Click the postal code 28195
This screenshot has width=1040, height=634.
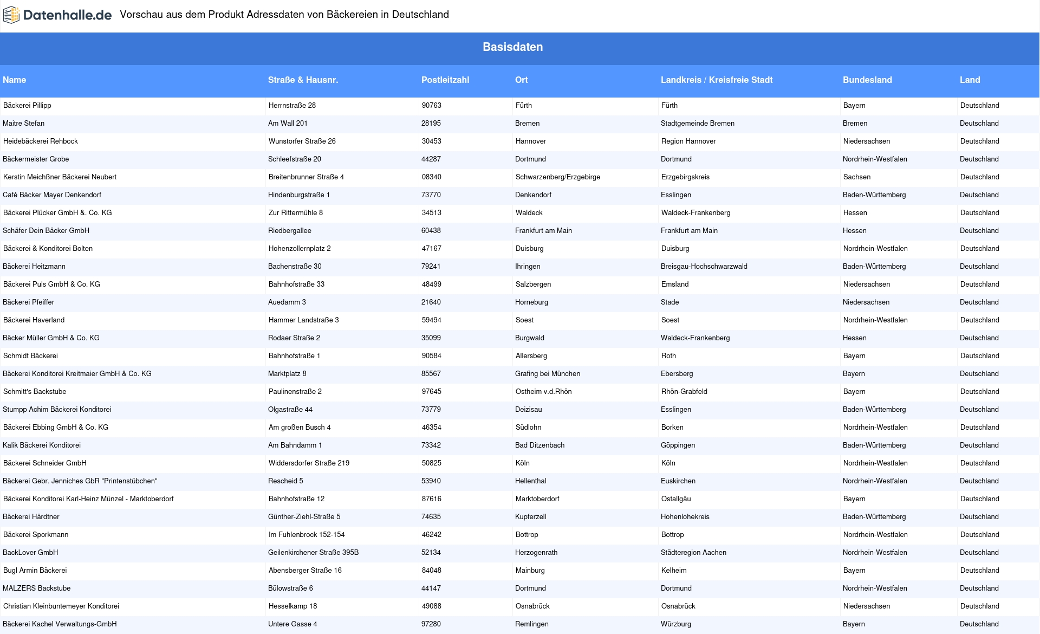(431, 124)
